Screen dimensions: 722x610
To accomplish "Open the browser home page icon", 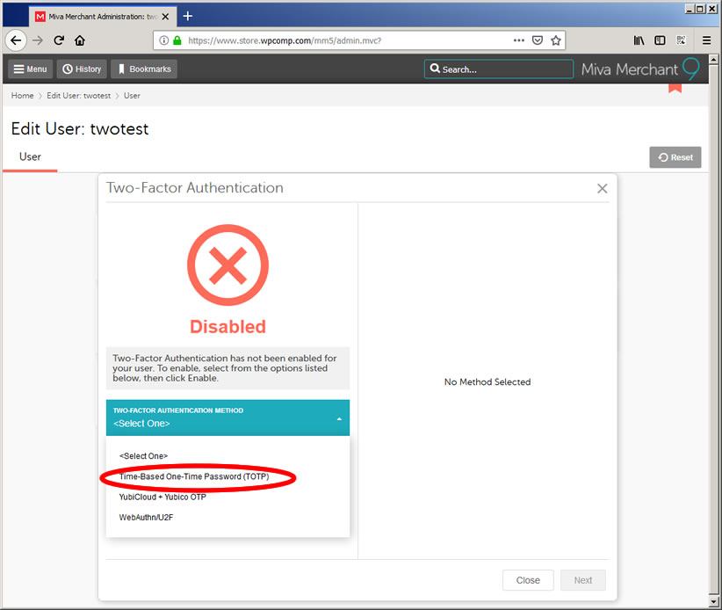I will click(x=80, y=40).
